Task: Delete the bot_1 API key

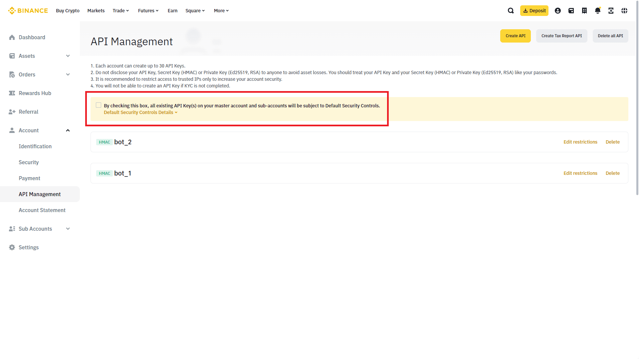Action: [613, 173]
